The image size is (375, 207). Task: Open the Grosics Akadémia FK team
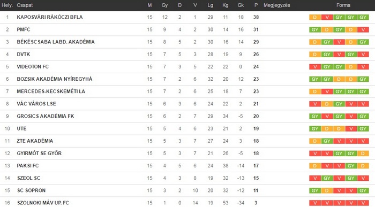point(46,116)
